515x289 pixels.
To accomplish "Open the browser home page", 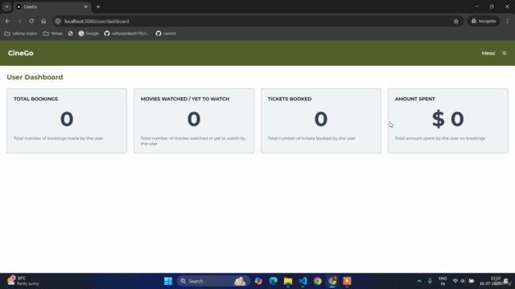I will click(43, 21).
